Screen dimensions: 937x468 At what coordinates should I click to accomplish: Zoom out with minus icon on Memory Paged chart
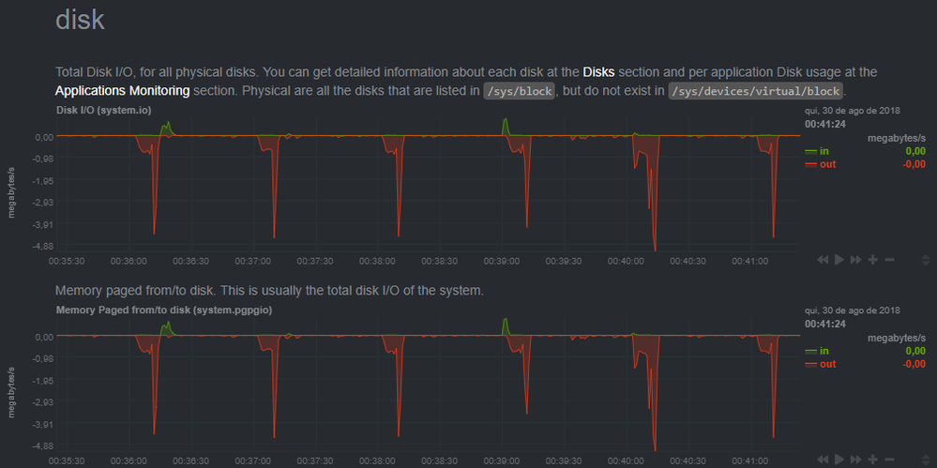(x=889, y=459)
